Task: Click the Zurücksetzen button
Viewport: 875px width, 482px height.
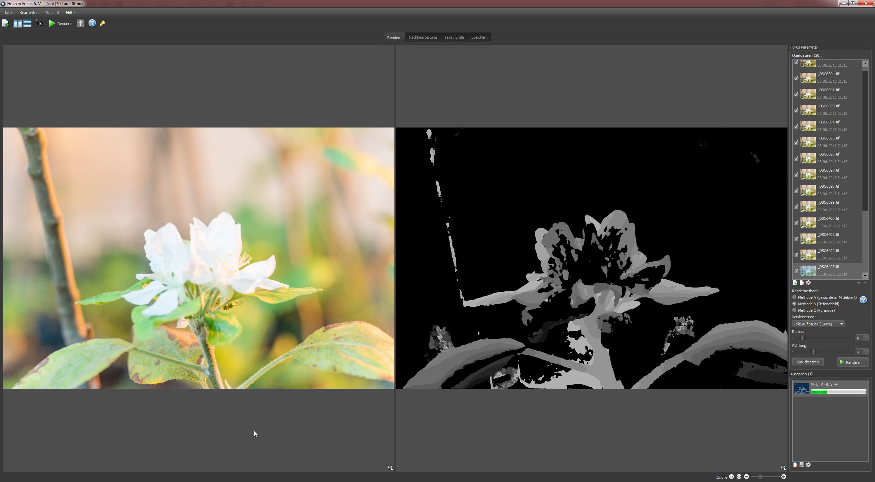Action: [808, 362]
